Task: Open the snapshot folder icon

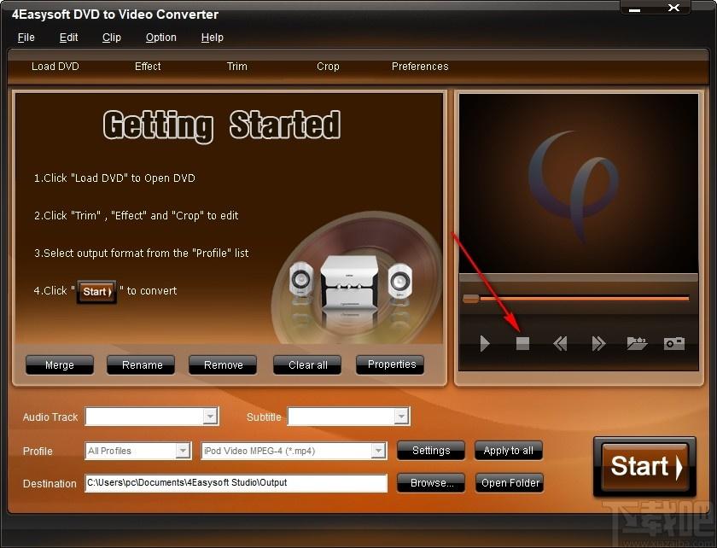Action: [x=637, y=343]
